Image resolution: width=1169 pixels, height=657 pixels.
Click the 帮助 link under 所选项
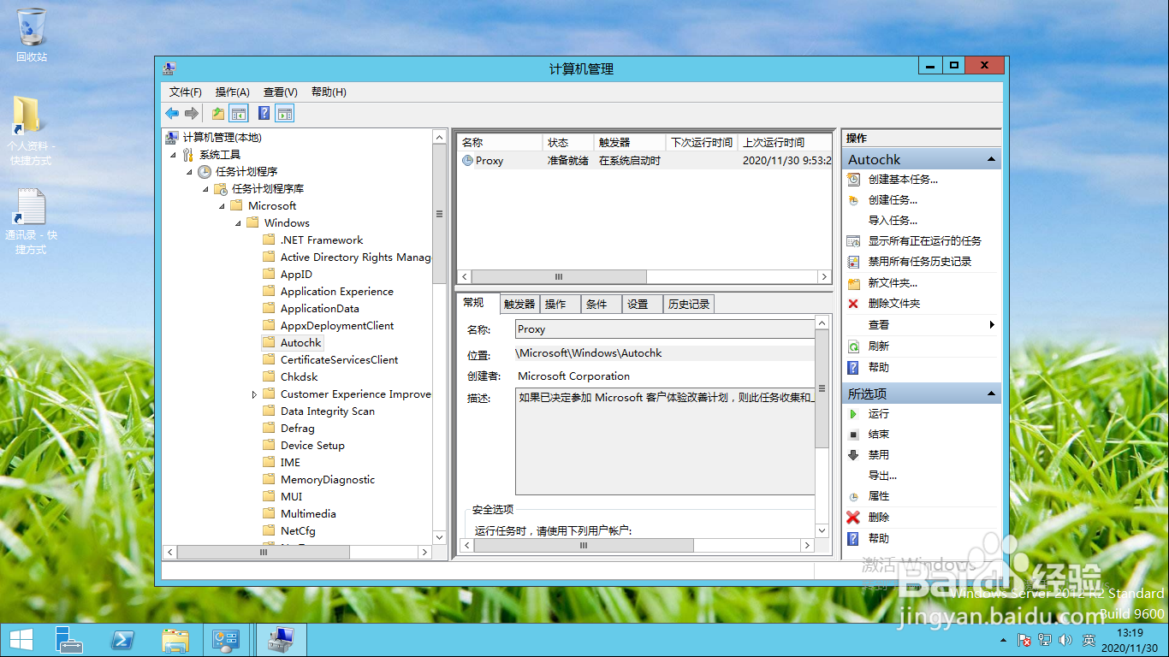pos(879,538)
